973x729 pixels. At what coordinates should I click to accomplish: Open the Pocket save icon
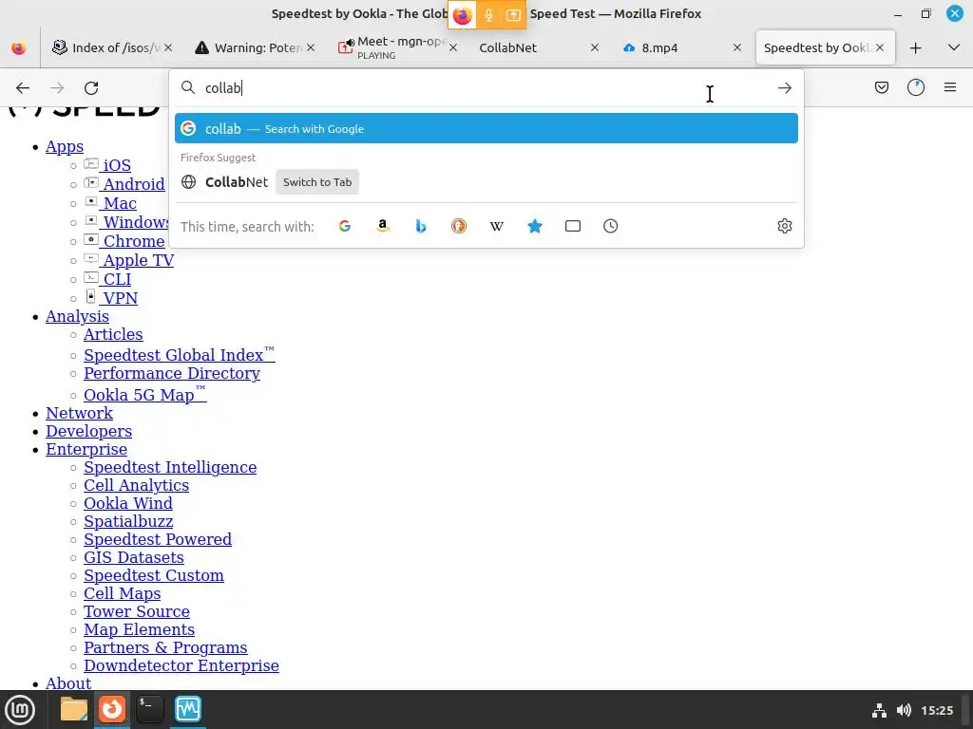coord(881,87)
